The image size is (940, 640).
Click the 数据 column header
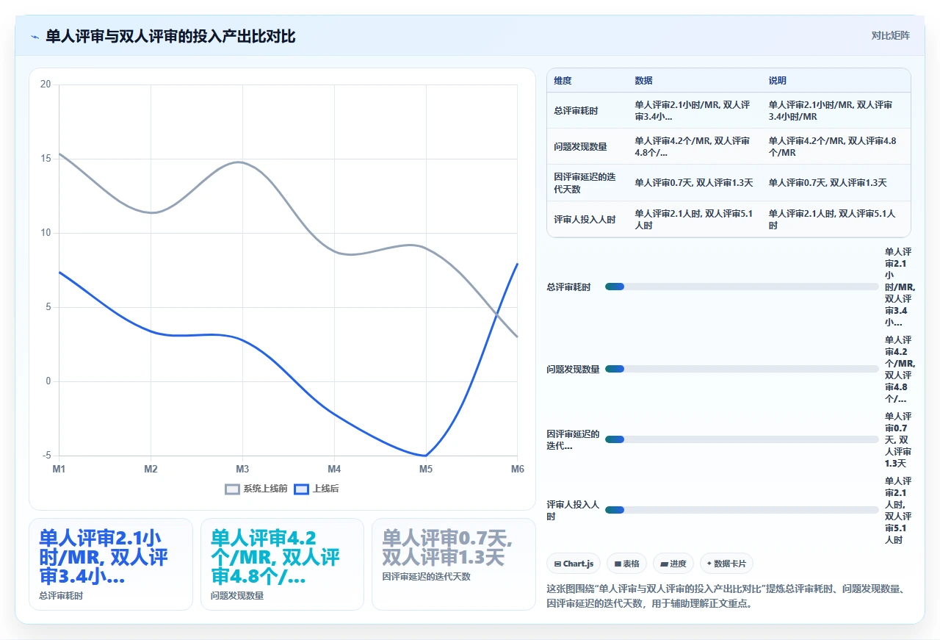click(643, 81)
